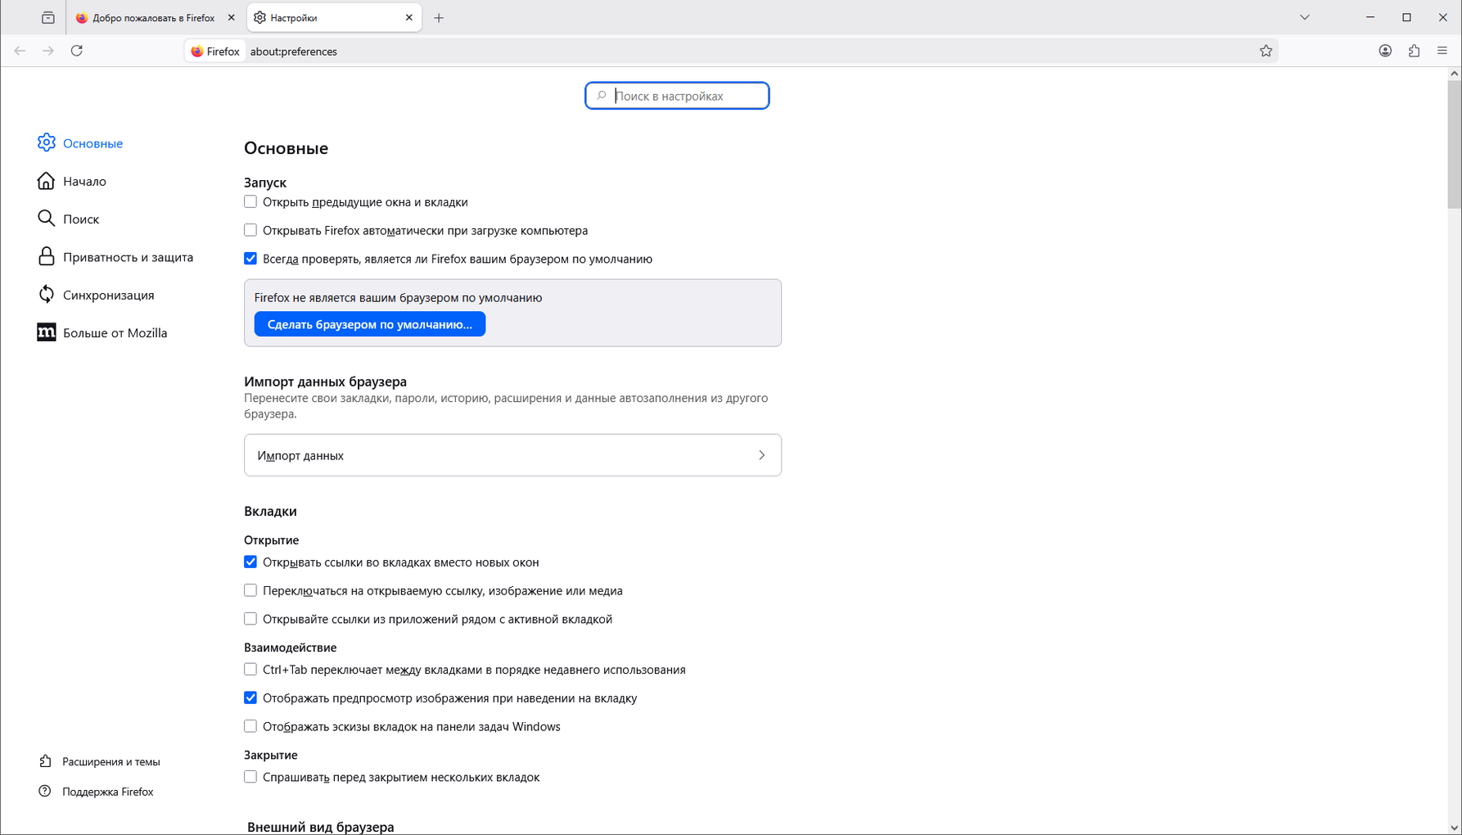Open Приватность и защита settings section
The width and height of the screenshot is (1462, 835).
[x=128, y=257]
